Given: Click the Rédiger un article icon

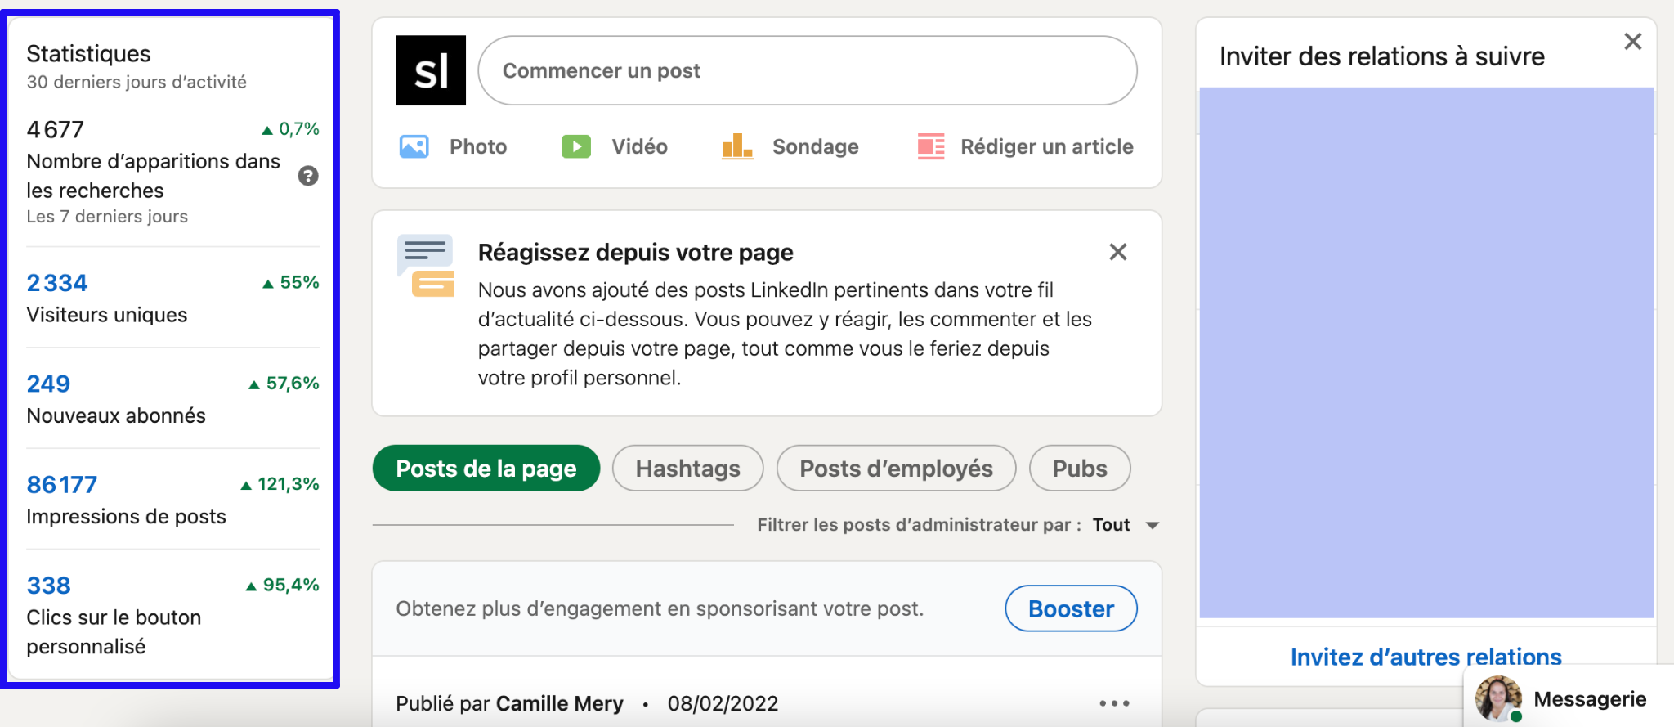Looking at the screenshot, I should click(931, 147).
